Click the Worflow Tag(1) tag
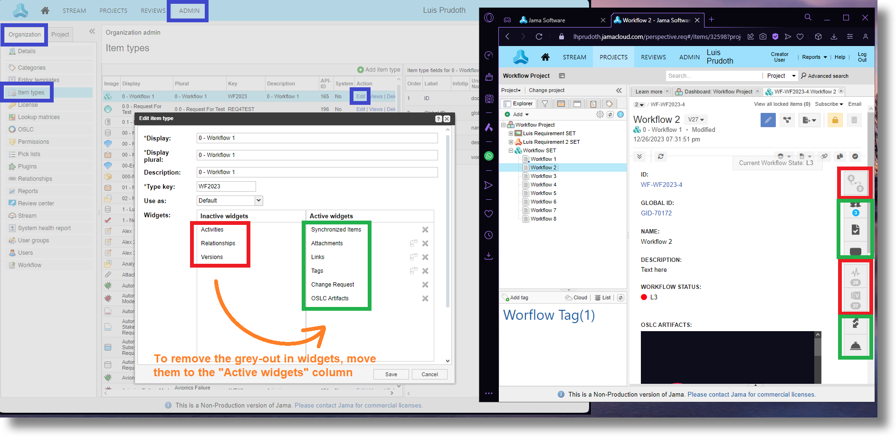 tap(549, 315)
